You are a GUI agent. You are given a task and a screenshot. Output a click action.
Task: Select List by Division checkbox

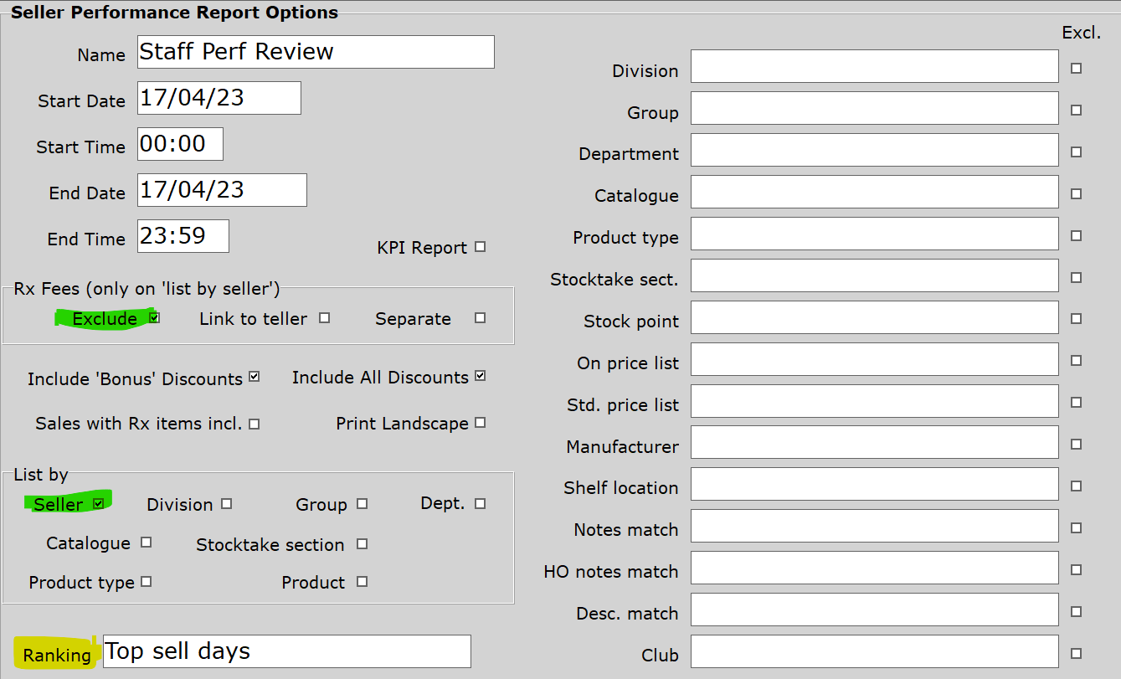pyautogui.click(x=227, y=504)
